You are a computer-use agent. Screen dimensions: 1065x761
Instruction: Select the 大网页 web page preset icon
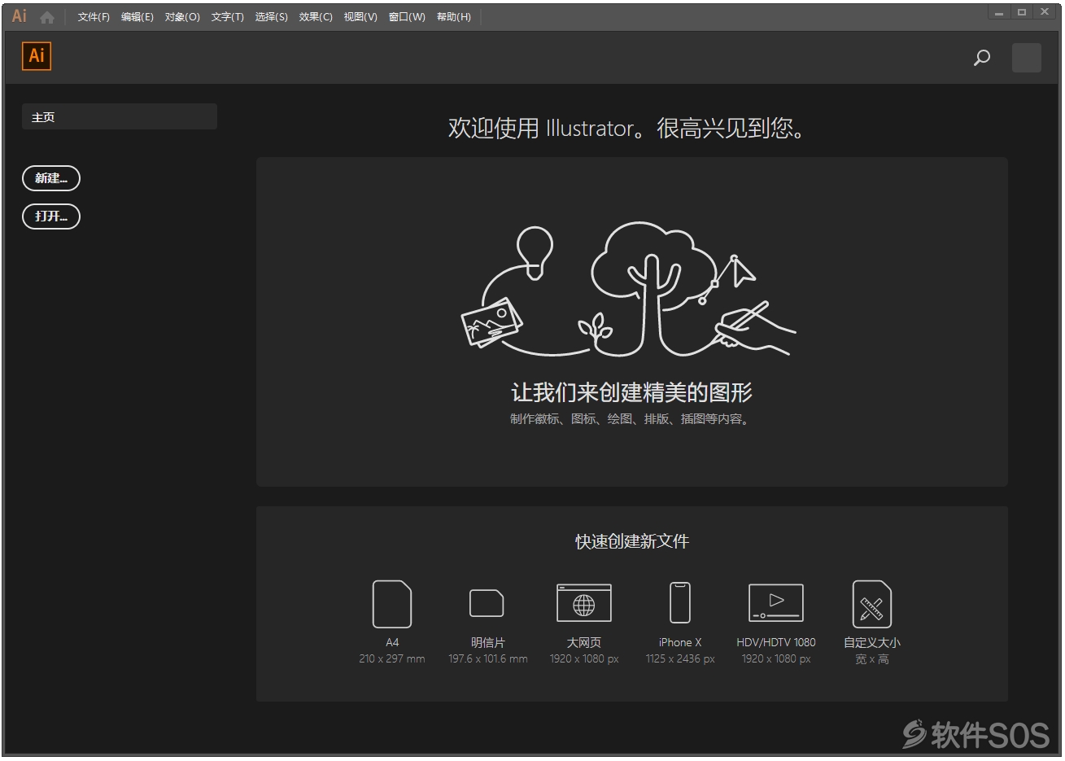584,603
